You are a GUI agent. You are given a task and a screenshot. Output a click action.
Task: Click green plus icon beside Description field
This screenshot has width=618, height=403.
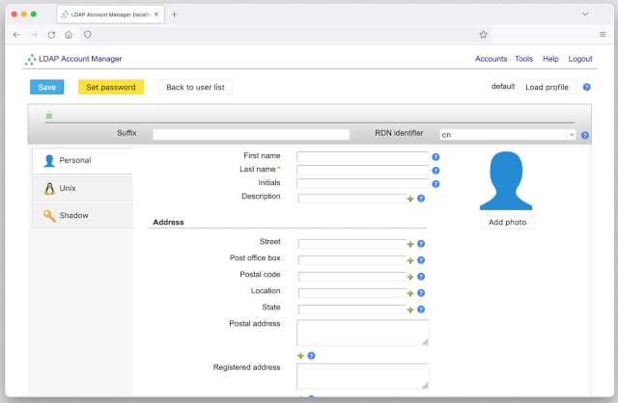coord(410,199)
